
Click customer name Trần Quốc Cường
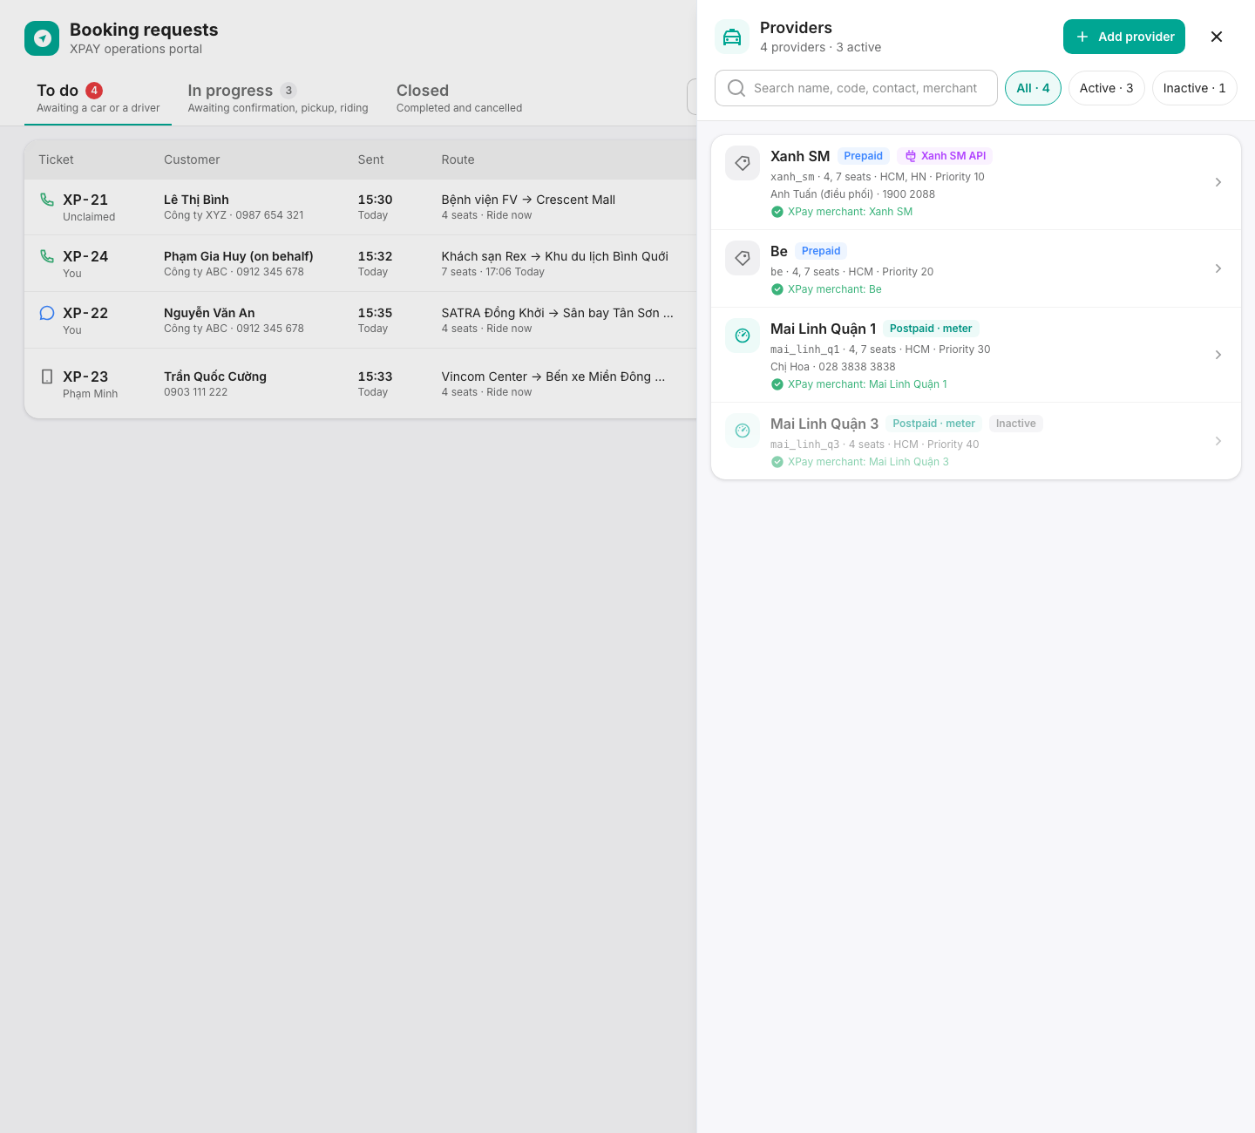click(215, 377)
